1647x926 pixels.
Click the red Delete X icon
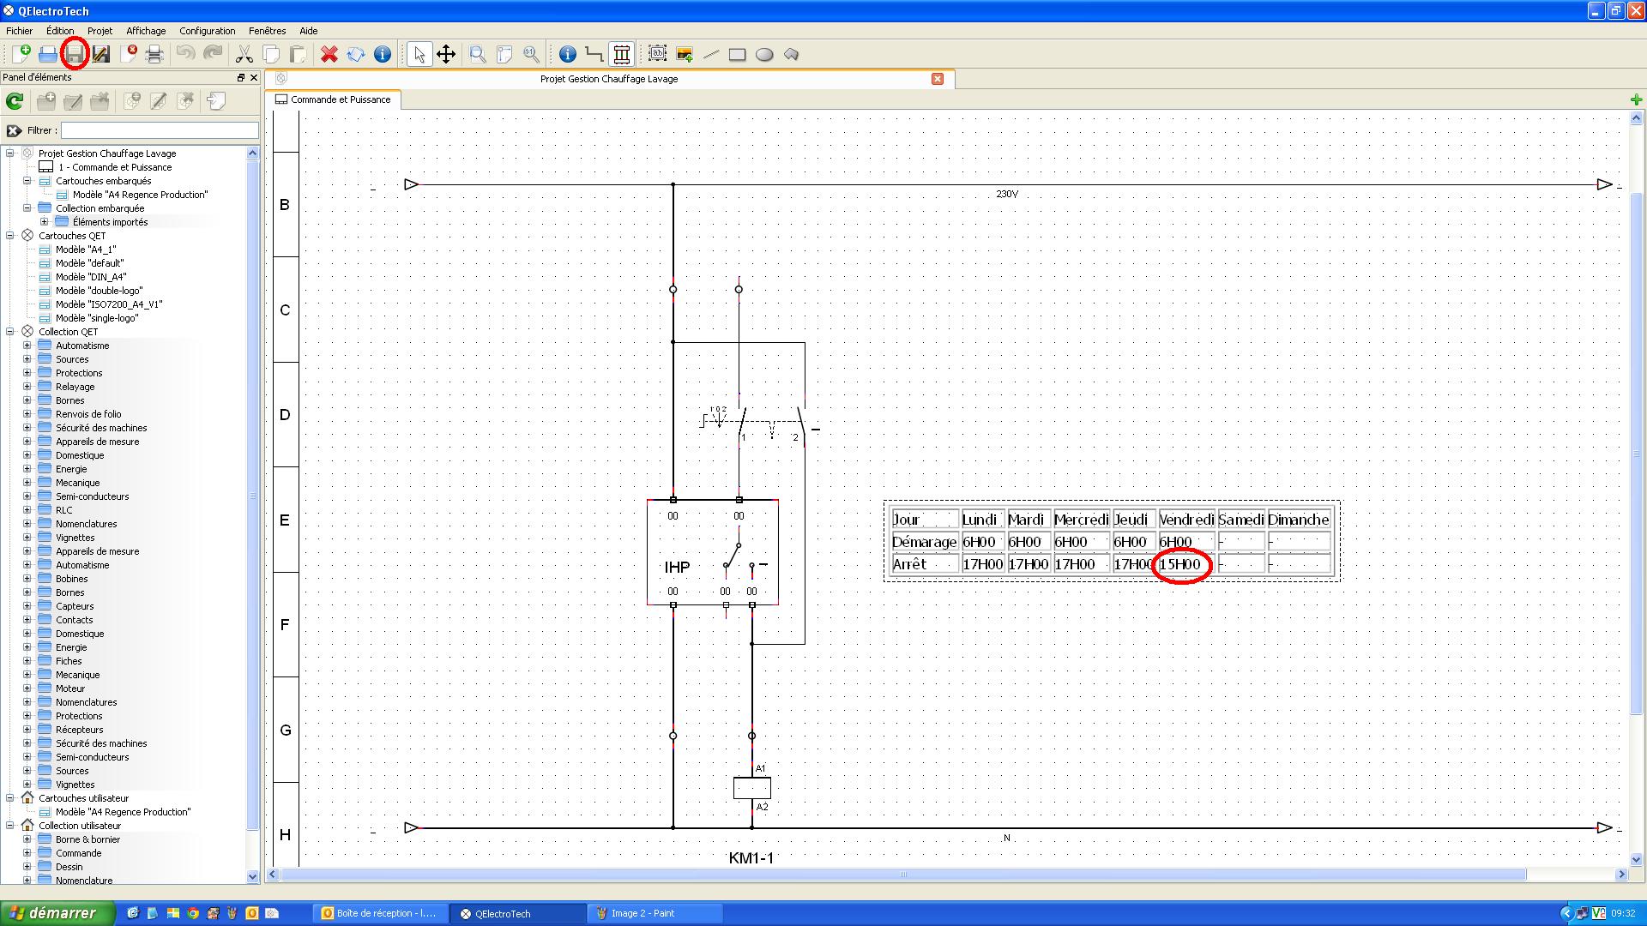[x=329, y=54]
